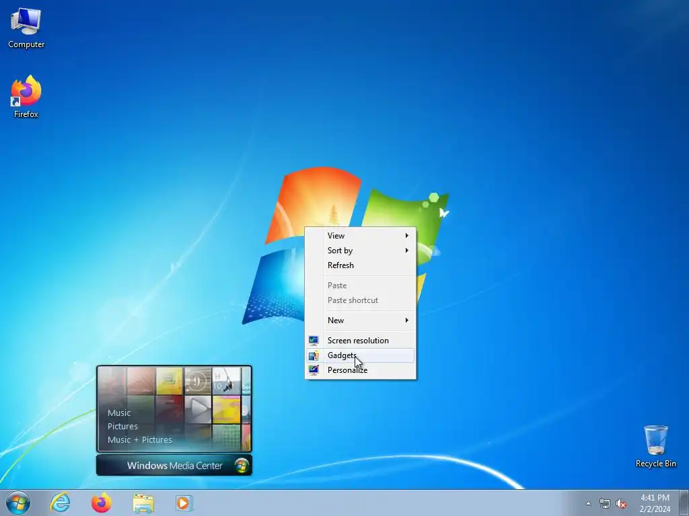Open the clock showing 4:41 PM
Screen dimensions: 689x516
coord(655,503)
